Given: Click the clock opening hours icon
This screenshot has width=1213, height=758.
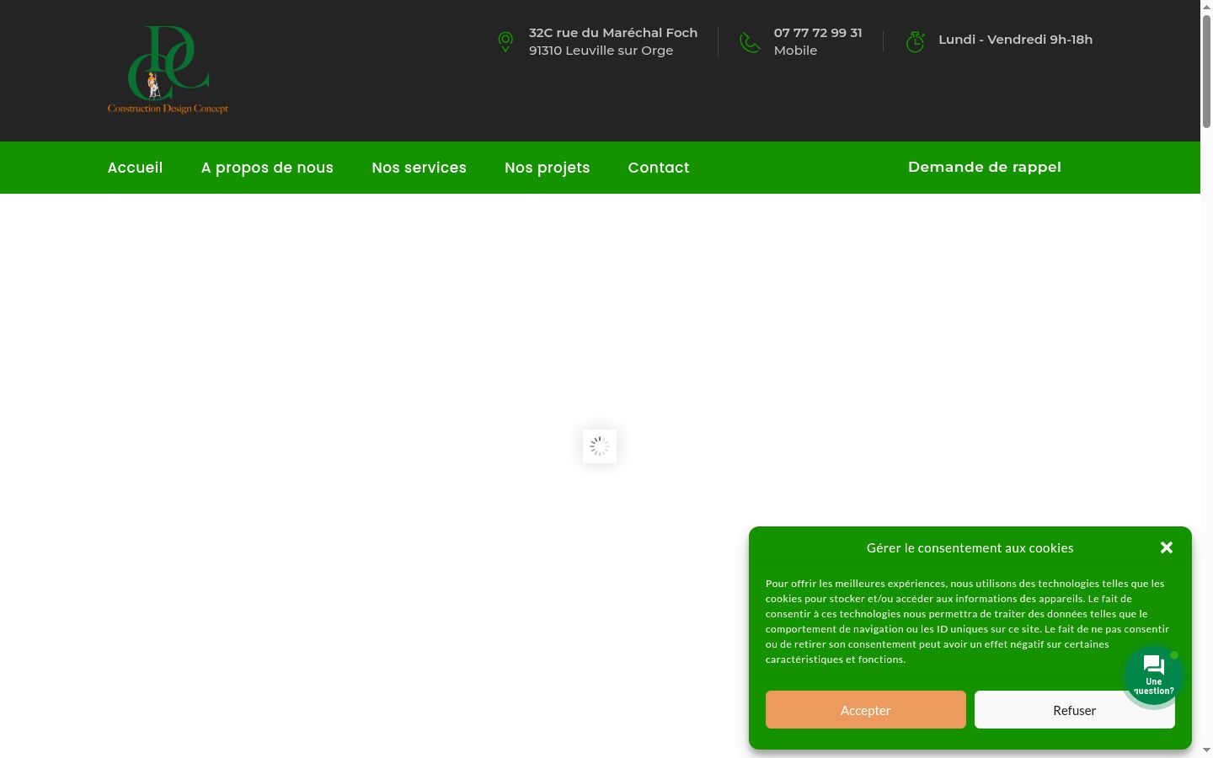Looking at the screenshot, I should coord(916,41).
